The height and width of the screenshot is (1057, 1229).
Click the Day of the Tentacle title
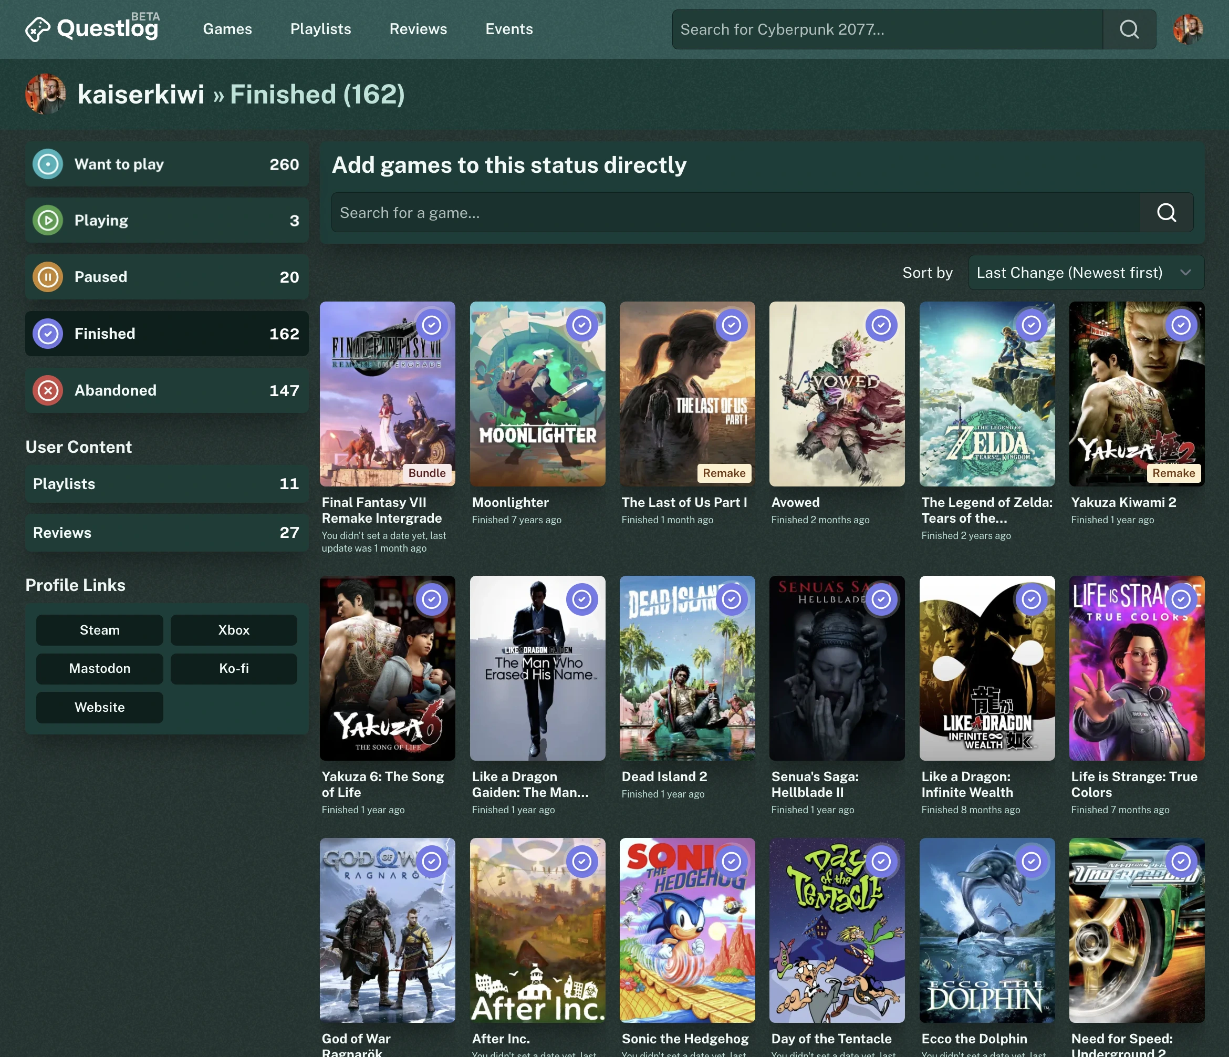tap(831, 1039)
